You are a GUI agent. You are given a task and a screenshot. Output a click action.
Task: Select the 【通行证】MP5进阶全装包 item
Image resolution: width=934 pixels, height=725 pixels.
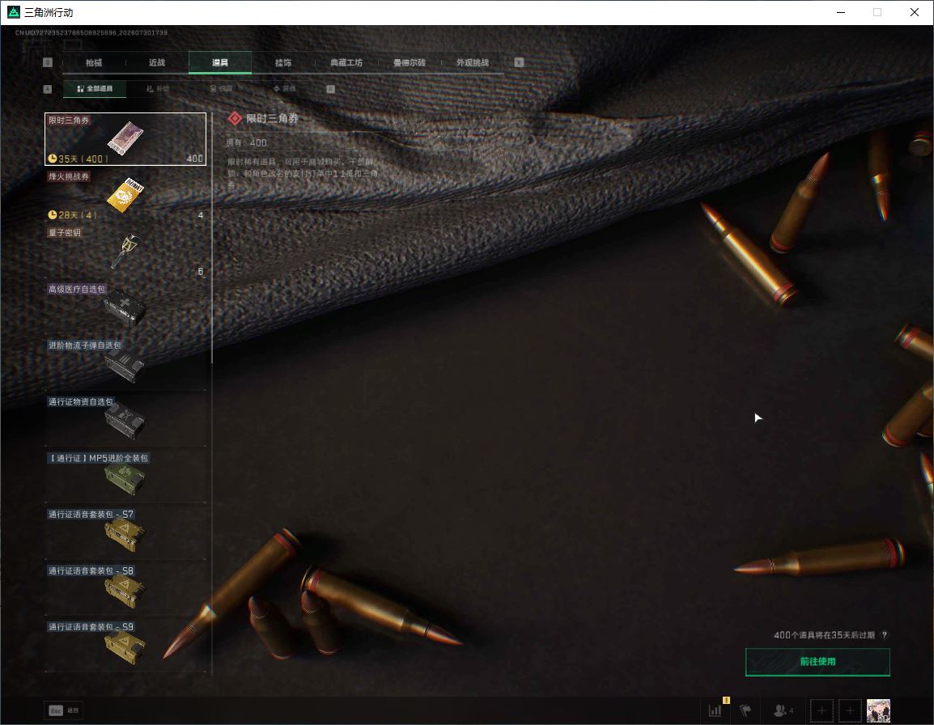(125, 477)
